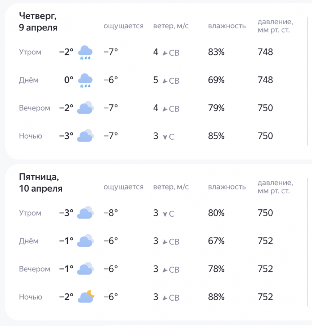Click the 88% humidity value for Friday night
The width and height of the screenshot is (312, 326).
click(x=216, y=296)
